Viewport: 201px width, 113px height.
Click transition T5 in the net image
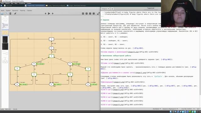(x=52, y=56)
